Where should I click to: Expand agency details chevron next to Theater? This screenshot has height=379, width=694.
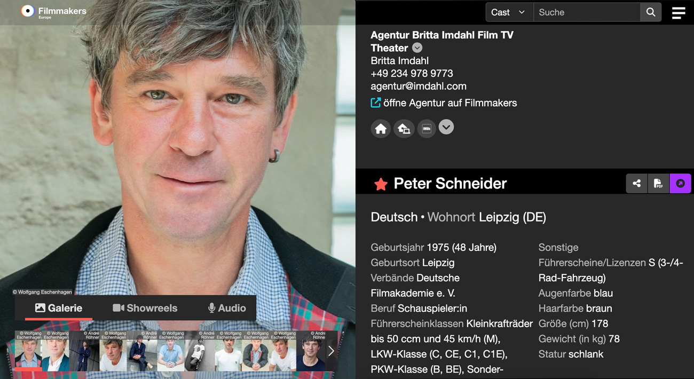point(417,48)
